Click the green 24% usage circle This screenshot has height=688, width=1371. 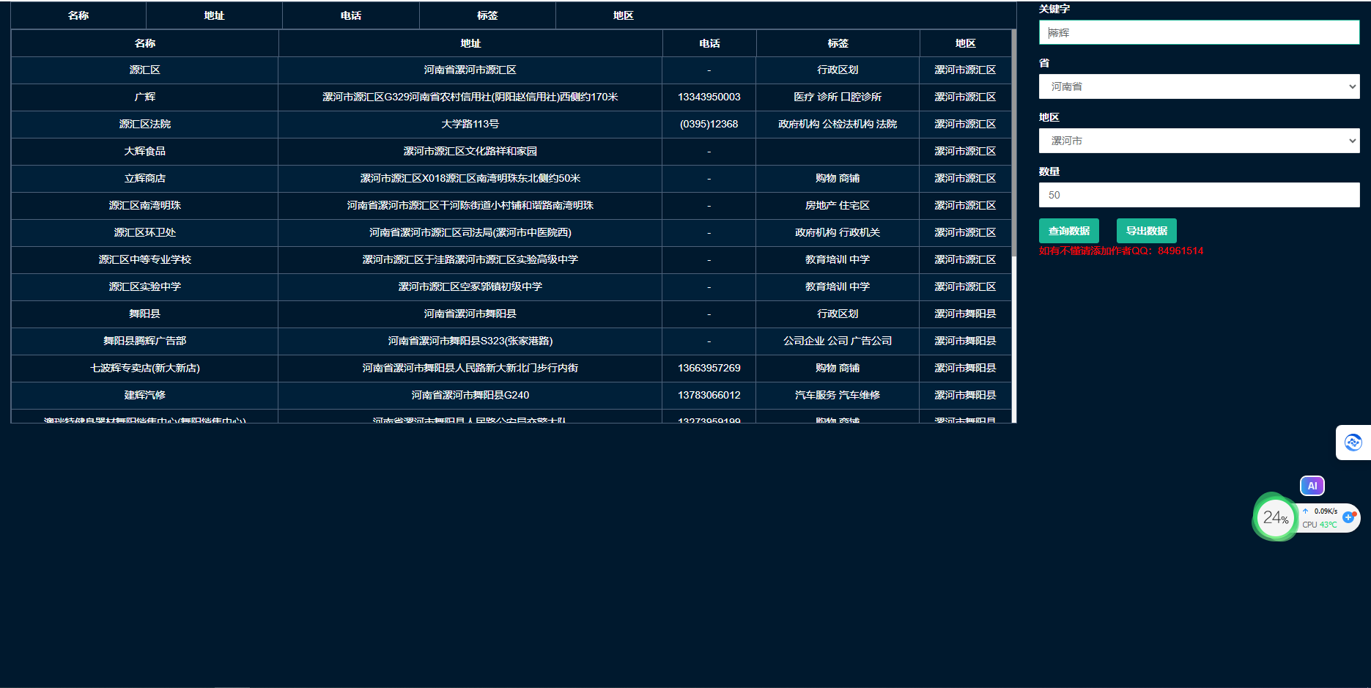click(1275, 518)
